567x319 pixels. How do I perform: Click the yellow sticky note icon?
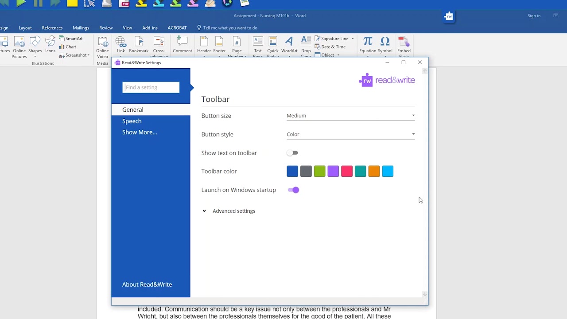click(x=72, y=3)
